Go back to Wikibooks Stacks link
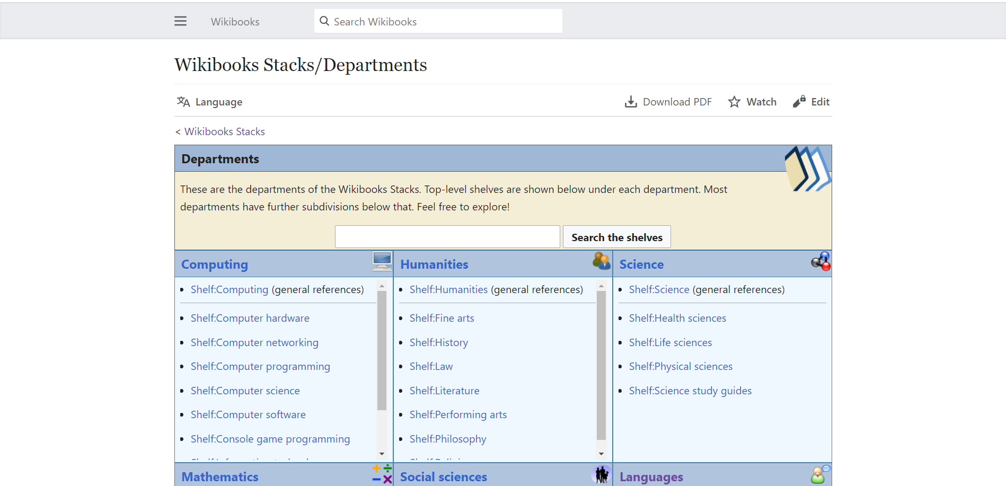This screenshot has width=1006, height=486. click(x=224, y=131)
